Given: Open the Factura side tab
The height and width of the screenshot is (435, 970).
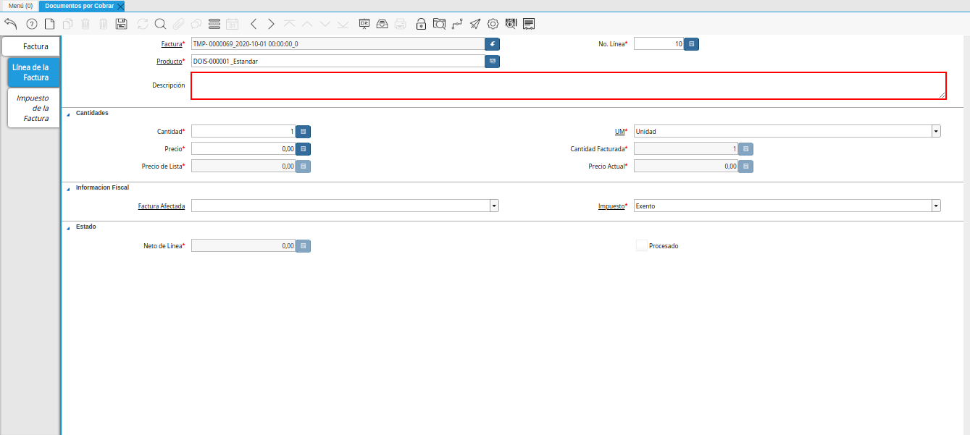Looking at the screenshot, I should click(x=31, y=46).
